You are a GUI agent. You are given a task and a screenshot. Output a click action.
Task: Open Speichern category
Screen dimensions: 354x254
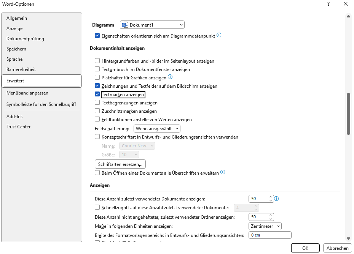pyautogui.click(x=41, y=49)
